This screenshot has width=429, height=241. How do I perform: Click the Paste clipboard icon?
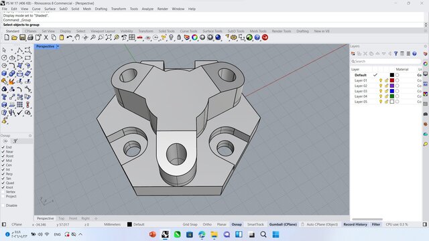(x=62, y=37)
